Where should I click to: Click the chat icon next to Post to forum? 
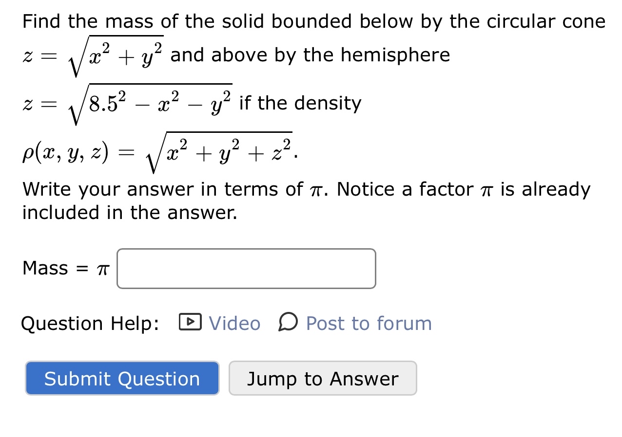click(287, 323)
